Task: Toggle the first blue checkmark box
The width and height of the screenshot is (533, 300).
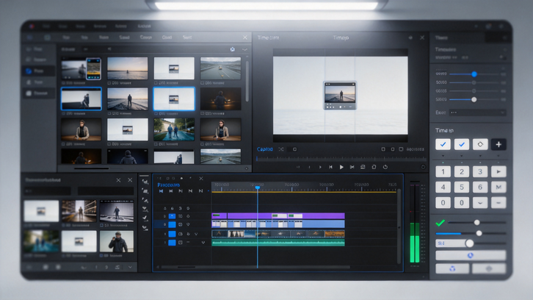Action: 443,144
